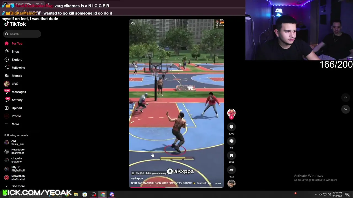Open the Upload page
353x198 pixels.
point(13,108)
